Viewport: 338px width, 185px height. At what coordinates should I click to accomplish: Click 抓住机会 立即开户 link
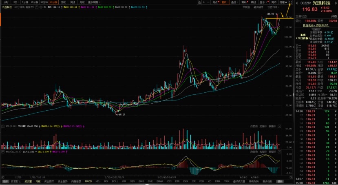pos(316,25)
